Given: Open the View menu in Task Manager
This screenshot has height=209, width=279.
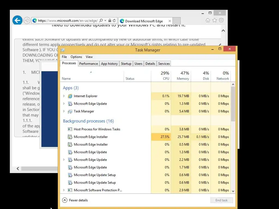Looking at the screenshot, I should [x=89, y=57].
